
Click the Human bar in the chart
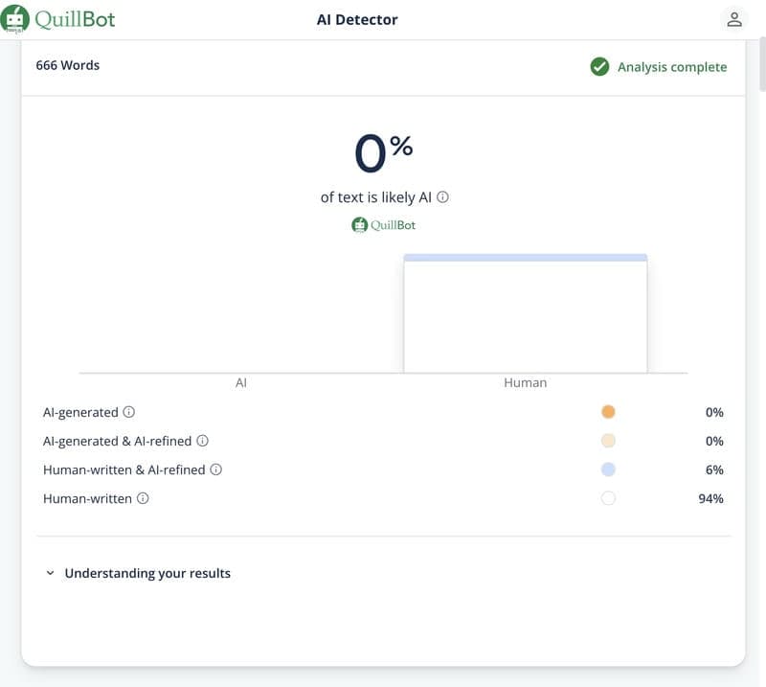coord(525,314)
